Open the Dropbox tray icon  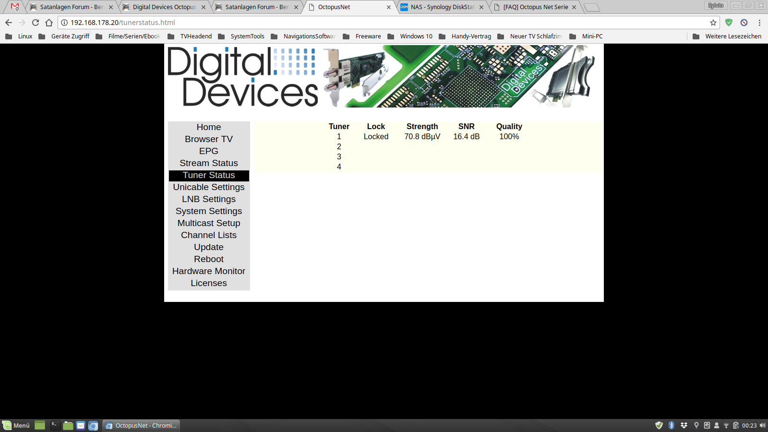click(684, 425)
